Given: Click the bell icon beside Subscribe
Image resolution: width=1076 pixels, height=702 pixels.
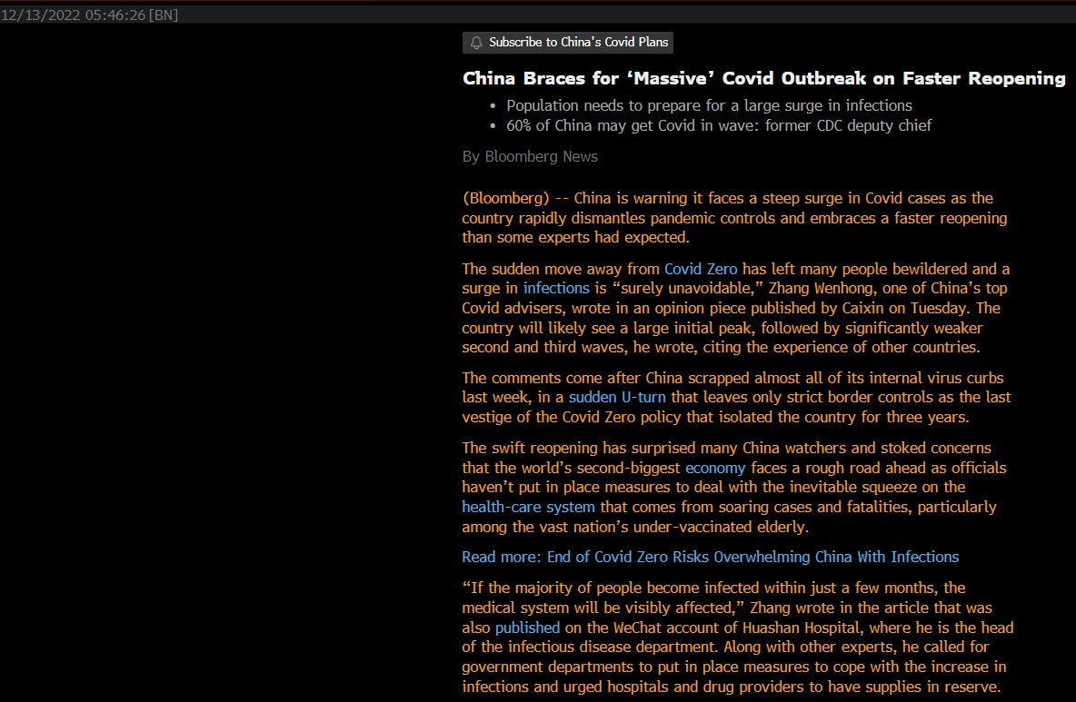Looking at the screenshot, I should pos(476,43).
